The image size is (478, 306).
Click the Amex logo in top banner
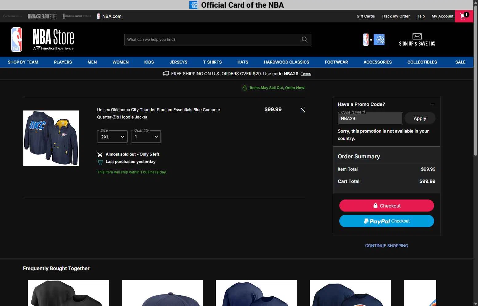pyautogui.click(x=193, y=5)
